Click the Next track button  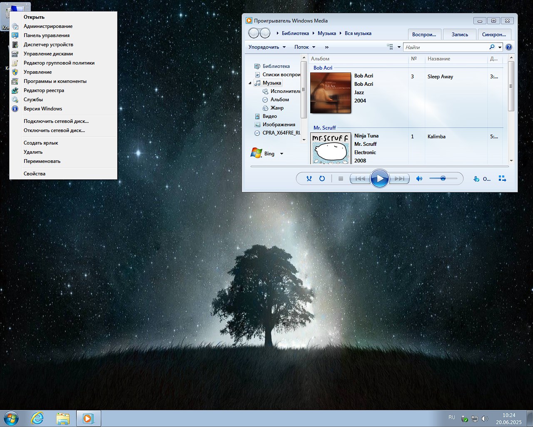[399, 179]
